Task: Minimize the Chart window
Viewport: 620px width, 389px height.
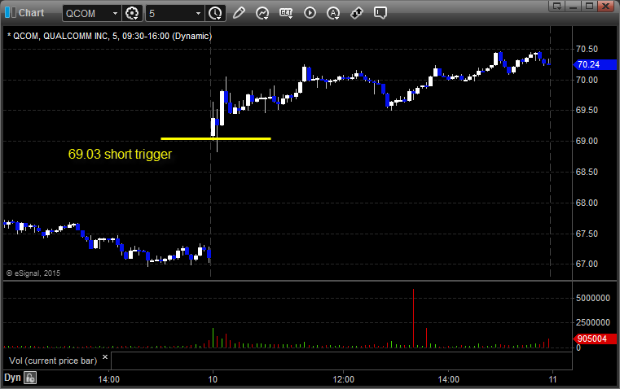Action: (574, 6)
